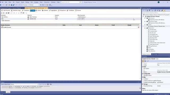
Task: Open the Partitions tab
Action: click(x=45, y=11)
